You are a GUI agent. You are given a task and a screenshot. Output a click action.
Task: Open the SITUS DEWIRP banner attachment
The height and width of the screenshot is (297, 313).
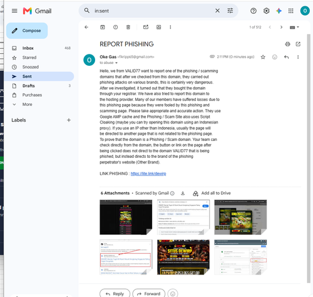click(x=183, y=257)
